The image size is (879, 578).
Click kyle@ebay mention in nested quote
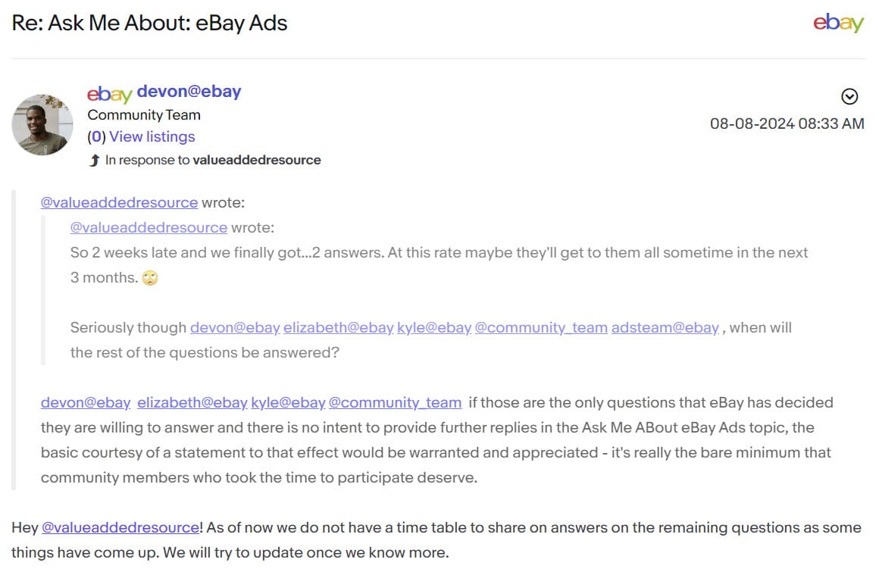pyautogui.click(x=434, y=327)
